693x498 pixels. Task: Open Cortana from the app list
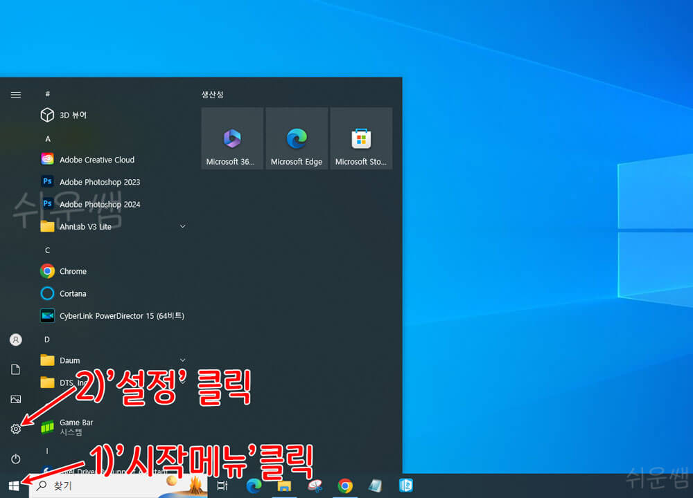pyautogui.click(x=73, y=293)
